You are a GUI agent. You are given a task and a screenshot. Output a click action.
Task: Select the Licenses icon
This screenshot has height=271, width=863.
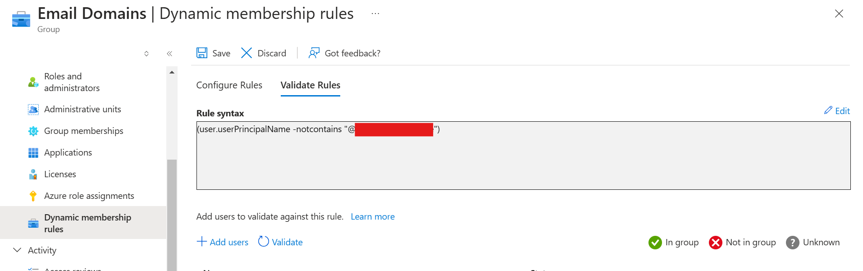point(33,174)
